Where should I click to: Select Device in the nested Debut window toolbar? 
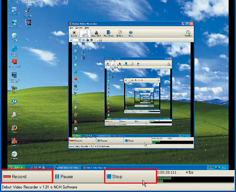74,34
